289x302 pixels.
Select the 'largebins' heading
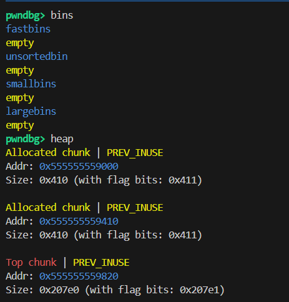coord(31,112)
